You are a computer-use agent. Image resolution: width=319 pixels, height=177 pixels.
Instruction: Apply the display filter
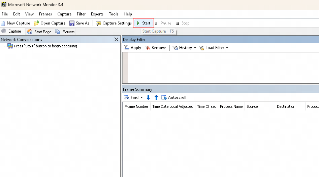pyautogui.click(x=132, y=48)
